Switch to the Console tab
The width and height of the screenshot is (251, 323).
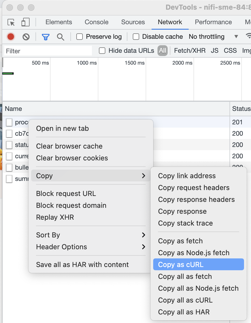pos(96,22)
